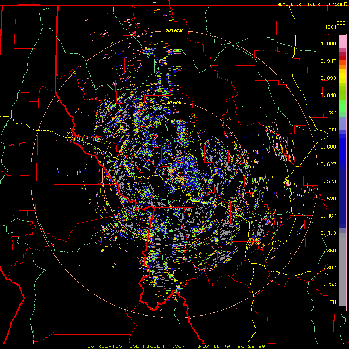
Task: Click the NEXLAB-College of DuPage credit text
Action: (310, 4)
